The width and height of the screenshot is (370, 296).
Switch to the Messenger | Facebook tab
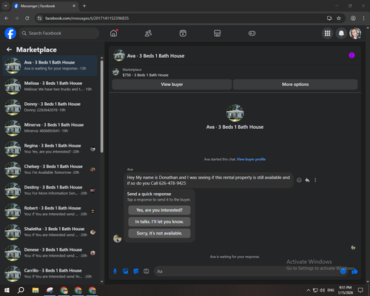(45, 6)
